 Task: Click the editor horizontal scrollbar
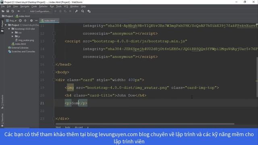pyautogui.click(x=145, y=124)
